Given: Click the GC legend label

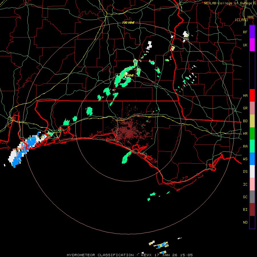Looking at the screenshot, I should (x=245, y=197).
